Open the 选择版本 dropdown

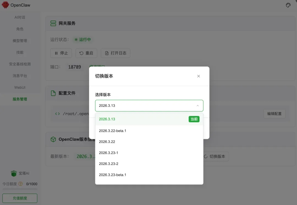coord(149,106)
